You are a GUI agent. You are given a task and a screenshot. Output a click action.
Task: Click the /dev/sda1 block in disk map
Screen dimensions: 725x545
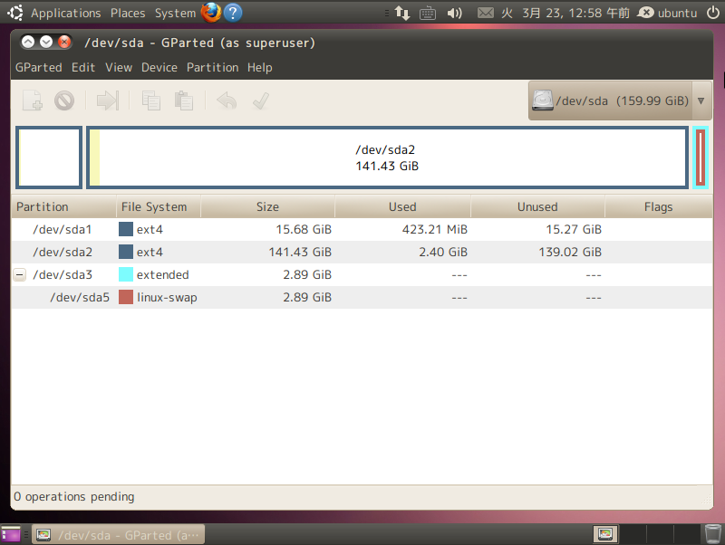click(49, 158)
